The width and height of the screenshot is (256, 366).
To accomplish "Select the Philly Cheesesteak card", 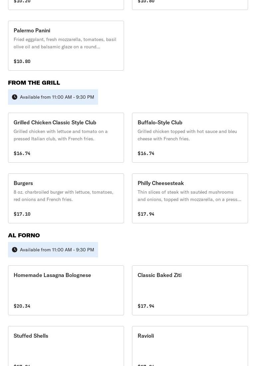I will (190, 198).
